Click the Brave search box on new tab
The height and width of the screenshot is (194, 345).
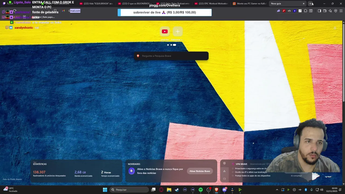coord(171,56)
